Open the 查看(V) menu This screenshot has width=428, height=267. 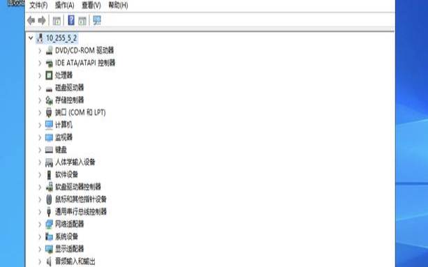[91, 5]
